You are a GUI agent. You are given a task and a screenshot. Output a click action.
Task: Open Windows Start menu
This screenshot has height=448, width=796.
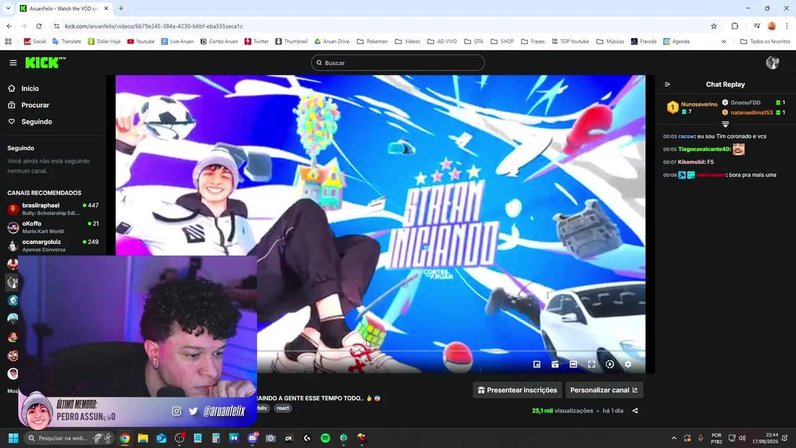pos(13,438)
